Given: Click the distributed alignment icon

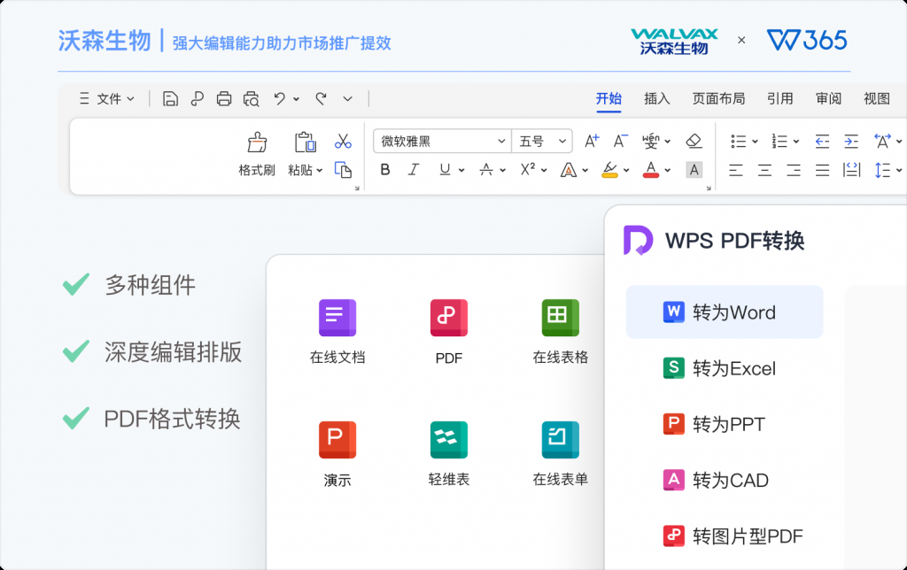Looking at the screenshot, I should click(851, 170).
